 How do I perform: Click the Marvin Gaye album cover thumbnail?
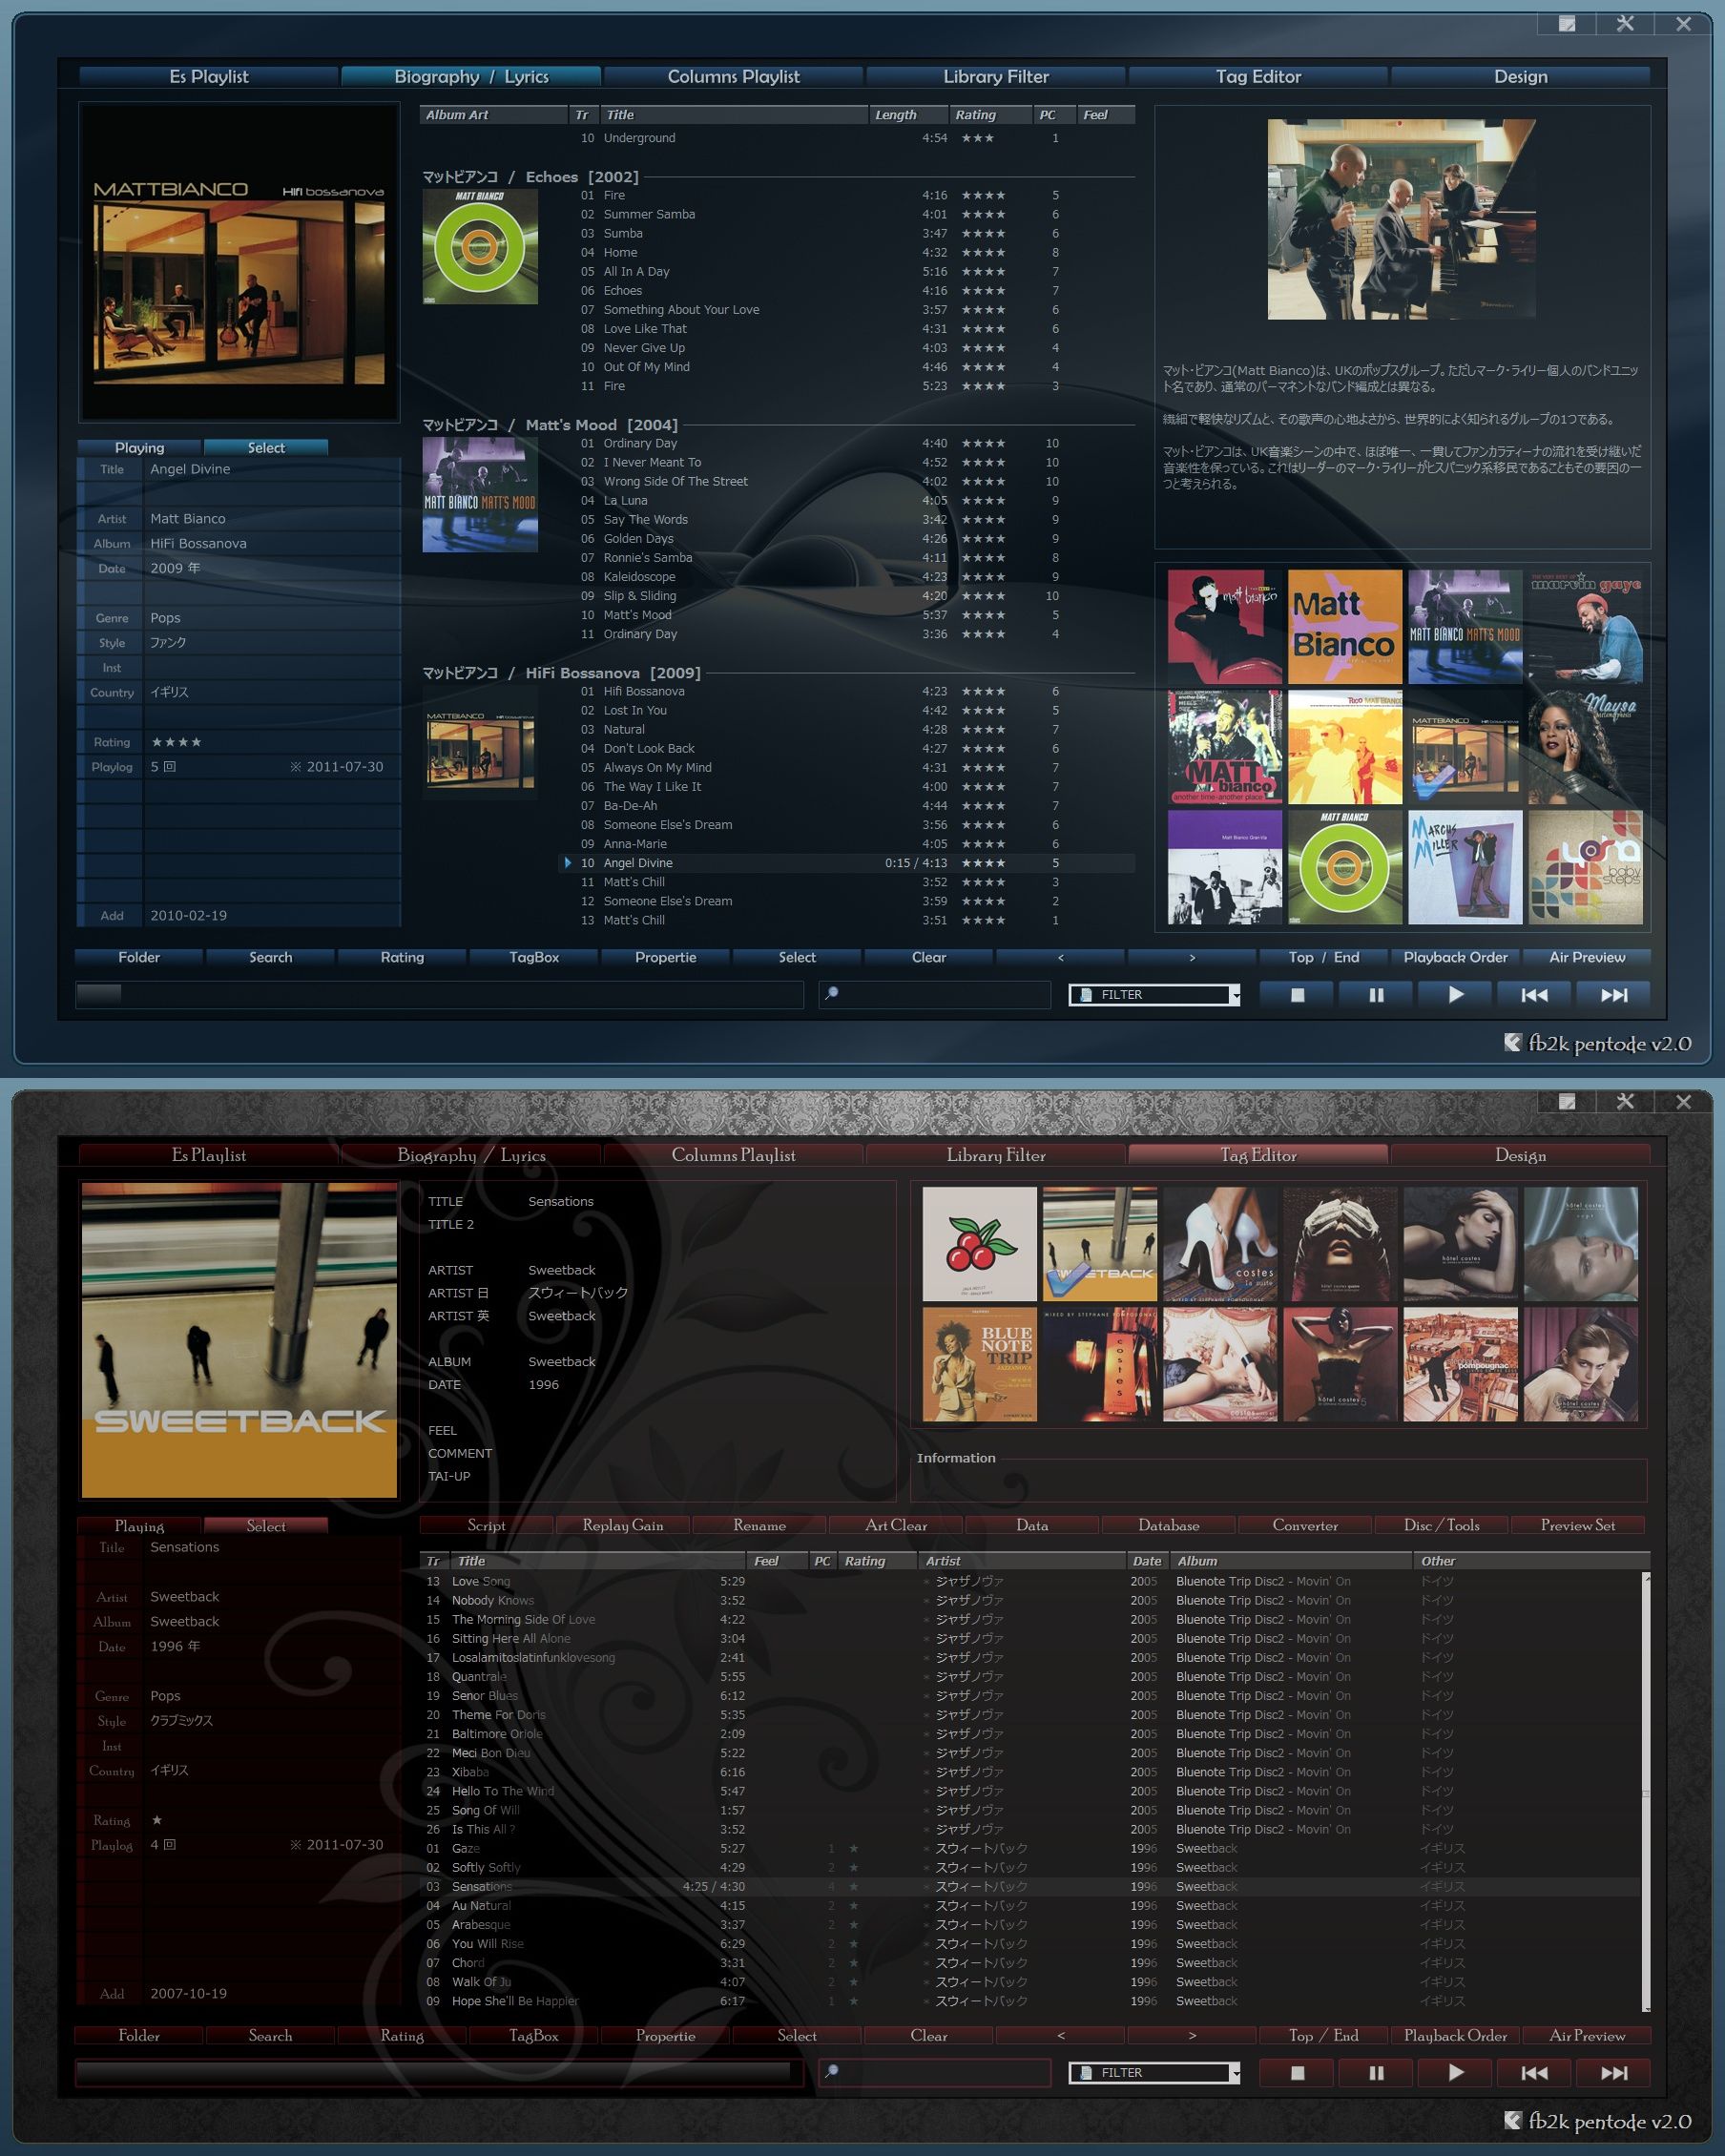click(1586, 627)
